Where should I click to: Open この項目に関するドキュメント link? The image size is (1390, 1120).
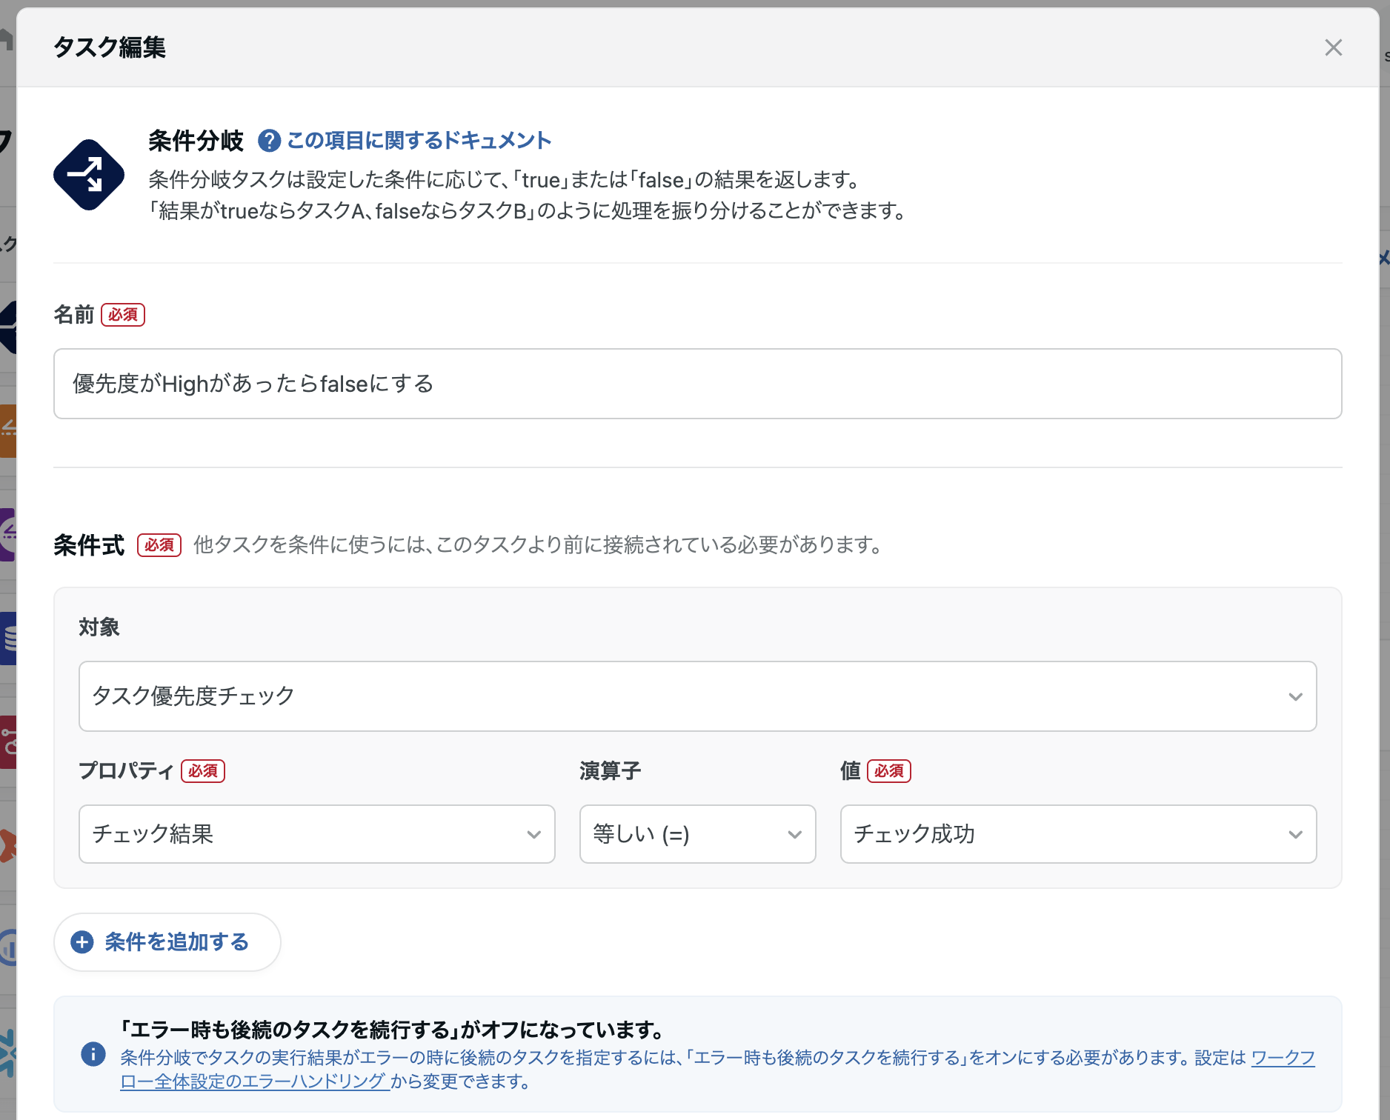pyautogui.click(x=419, y=141)
